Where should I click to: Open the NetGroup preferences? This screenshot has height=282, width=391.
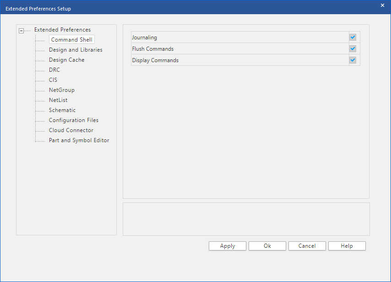tap(62, 90)
